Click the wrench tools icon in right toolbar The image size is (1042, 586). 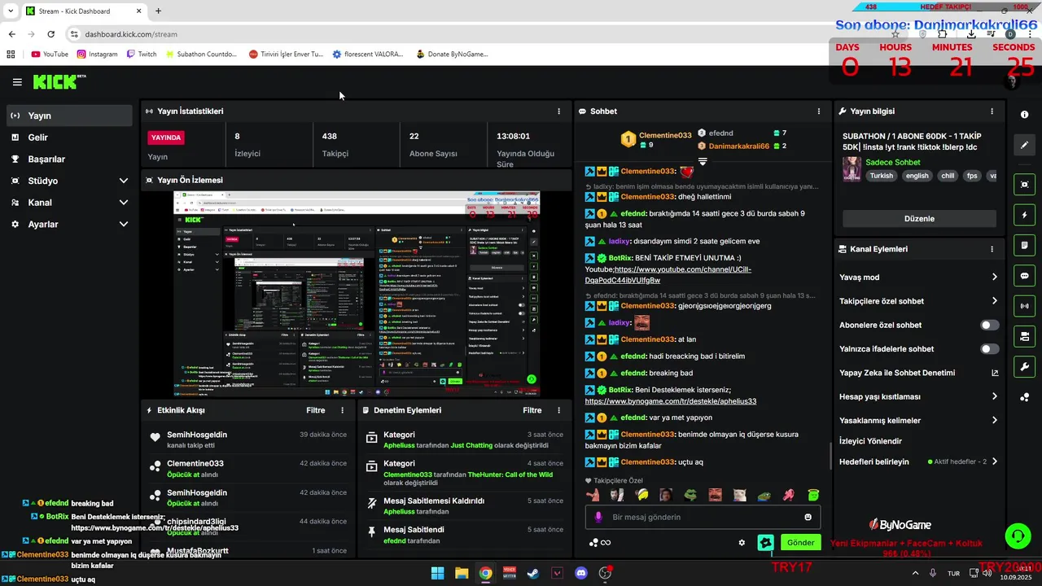tap(1025, 367)
